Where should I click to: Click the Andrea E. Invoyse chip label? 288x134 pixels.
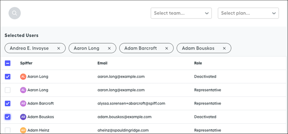pos(29,48)
